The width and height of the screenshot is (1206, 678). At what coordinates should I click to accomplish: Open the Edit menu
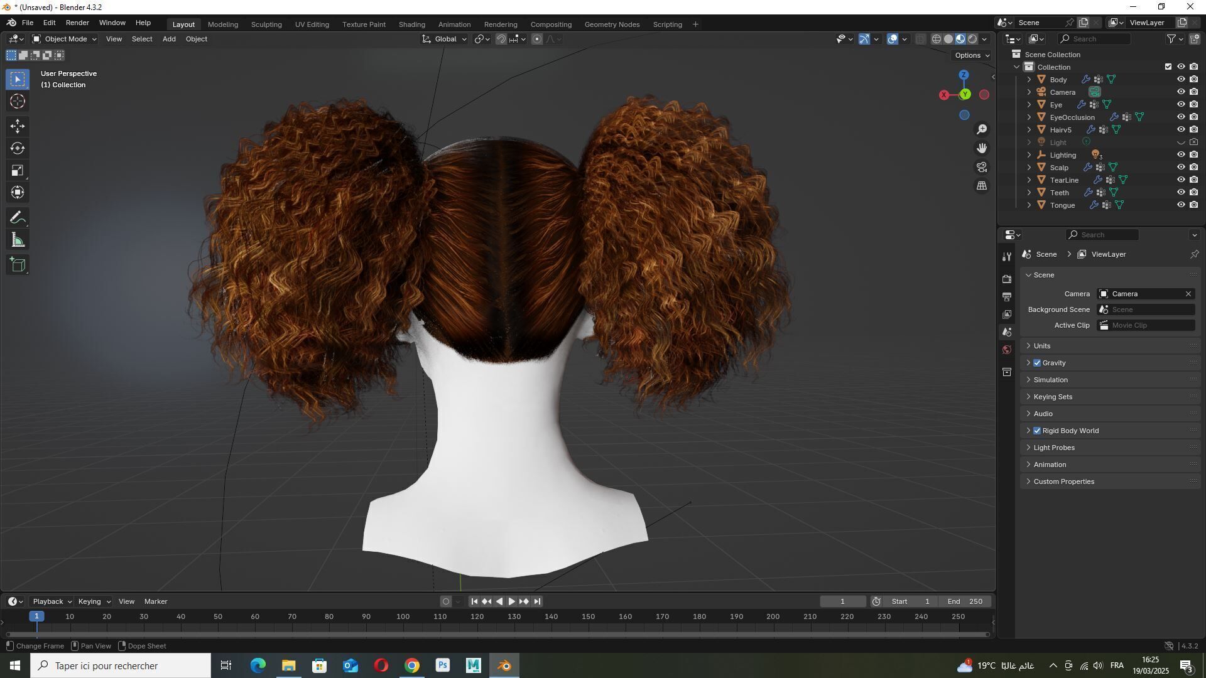click(x=49, y=23)
